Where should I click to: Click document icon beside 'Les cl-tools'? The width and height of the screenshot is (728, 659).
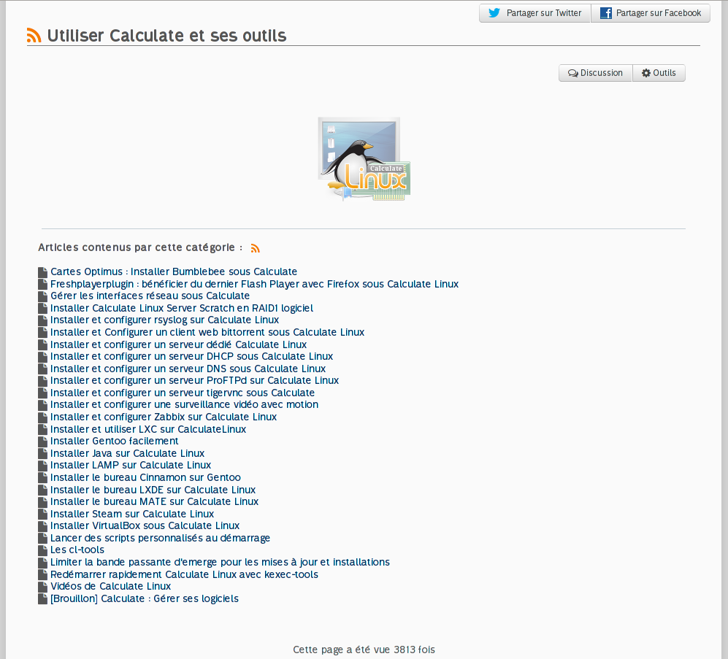[x=42, y=550]
